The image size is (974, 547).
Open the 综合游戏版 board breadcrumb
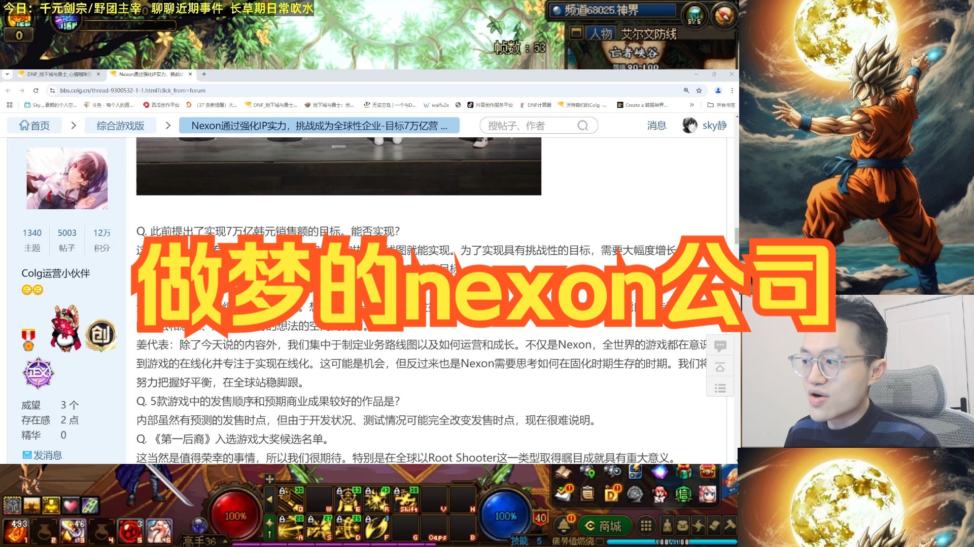(120, 126)
